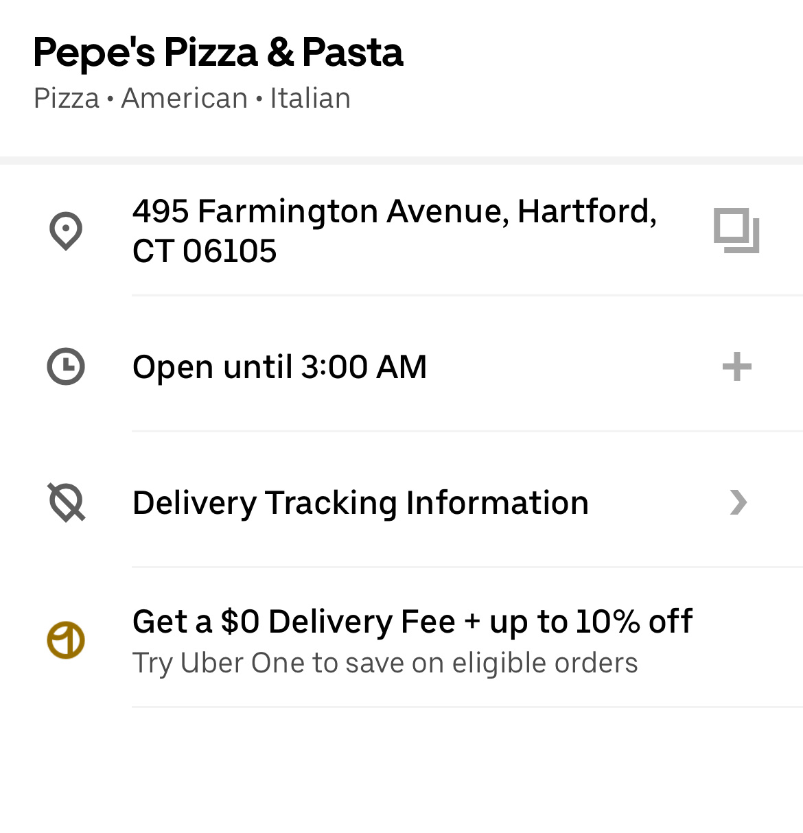Click the "Pepe's Pizza & Pasta" restaurant title

coord(218,52)
